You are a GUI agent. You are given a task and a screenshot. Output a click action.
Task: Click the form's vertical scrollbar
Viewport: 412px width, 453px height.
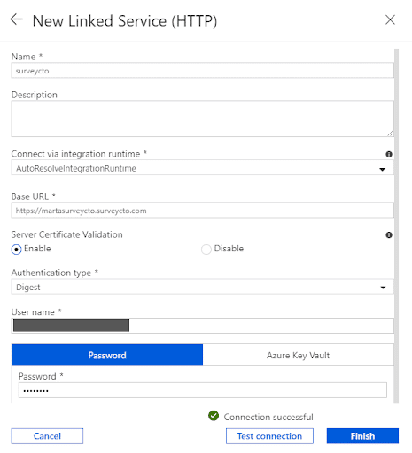tap(396, 226)
